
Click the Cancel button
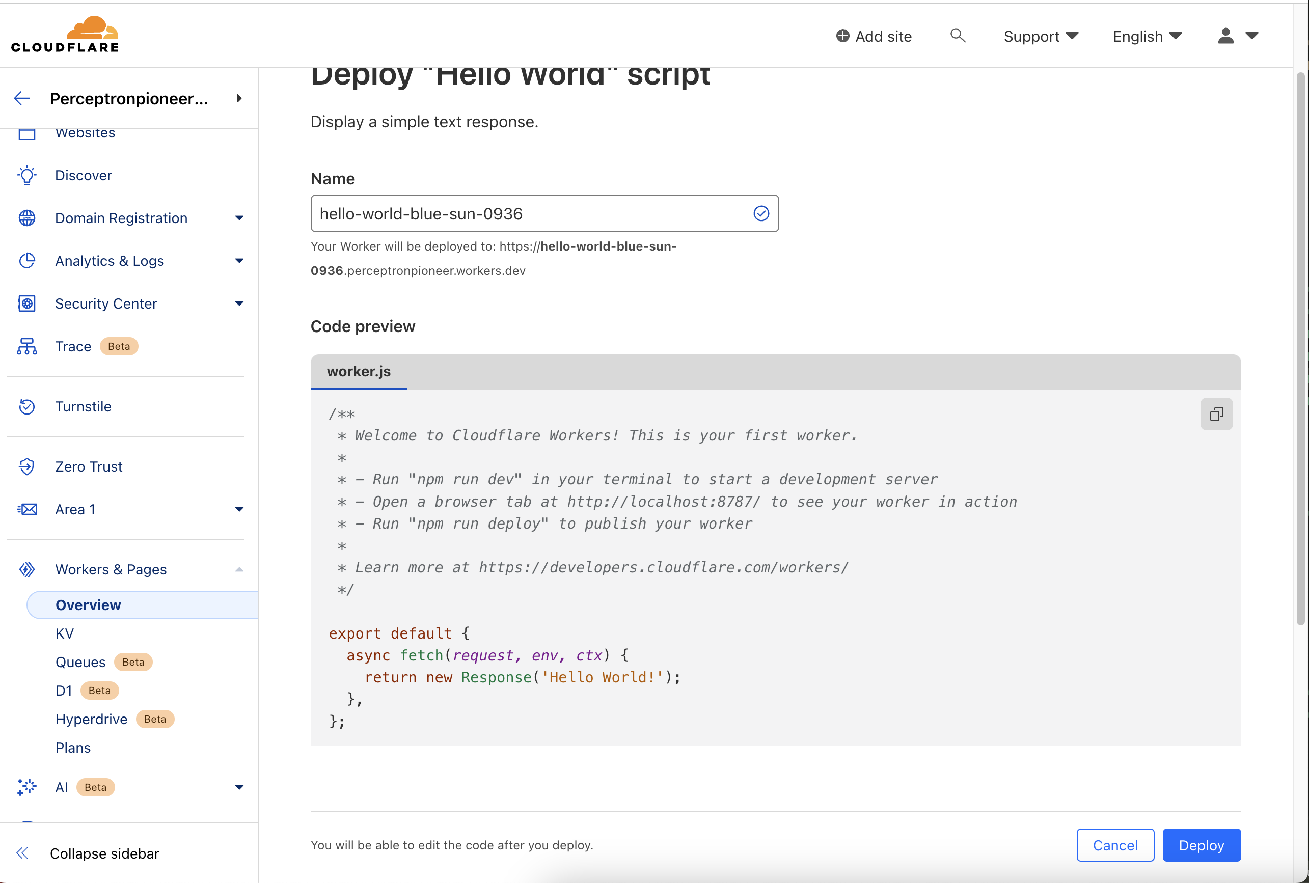coord(1115,845)
